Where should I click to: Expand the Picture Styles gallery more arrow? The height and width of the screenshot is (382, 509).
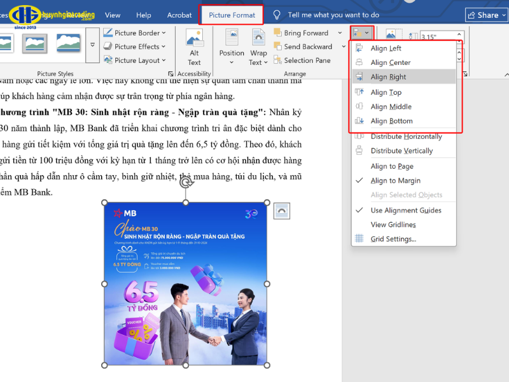[92, 45]
